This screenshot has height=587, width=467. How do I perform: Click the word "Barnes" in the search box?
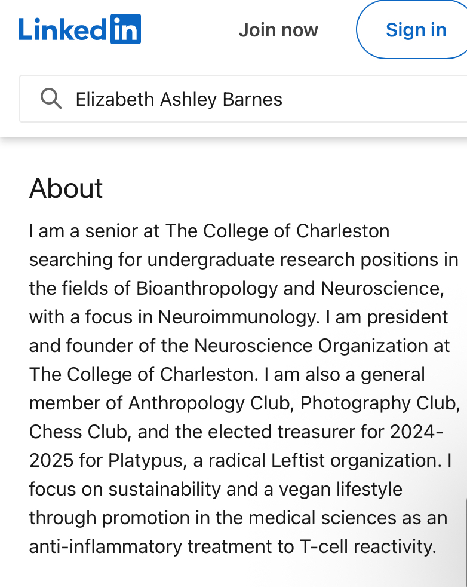[253, 100]
